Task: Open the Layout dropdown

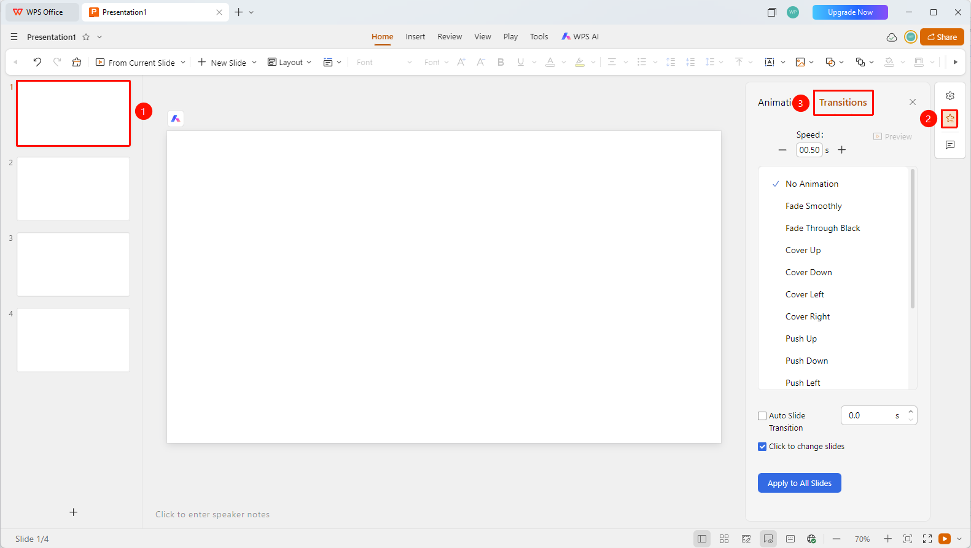Action: (289, 63)
